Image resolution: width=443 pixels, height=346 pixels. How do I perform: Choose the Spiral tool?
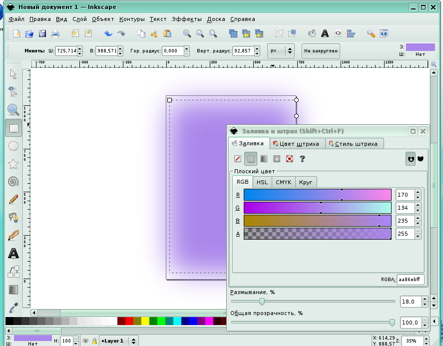click(13, 182)
